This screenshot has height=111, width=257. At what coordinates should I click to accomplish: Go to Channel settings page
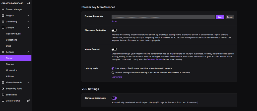pos(10,64)
